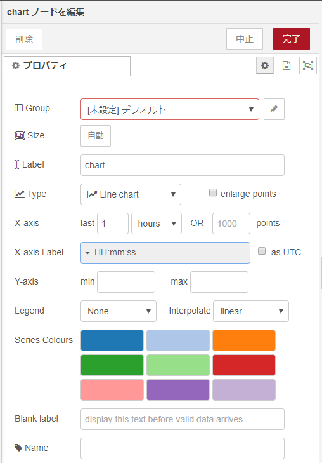This screenshot has height=463, width=322.
Task: Edit Group with pencil icon button
Action: pyautogui.click(x=274, y=109)
